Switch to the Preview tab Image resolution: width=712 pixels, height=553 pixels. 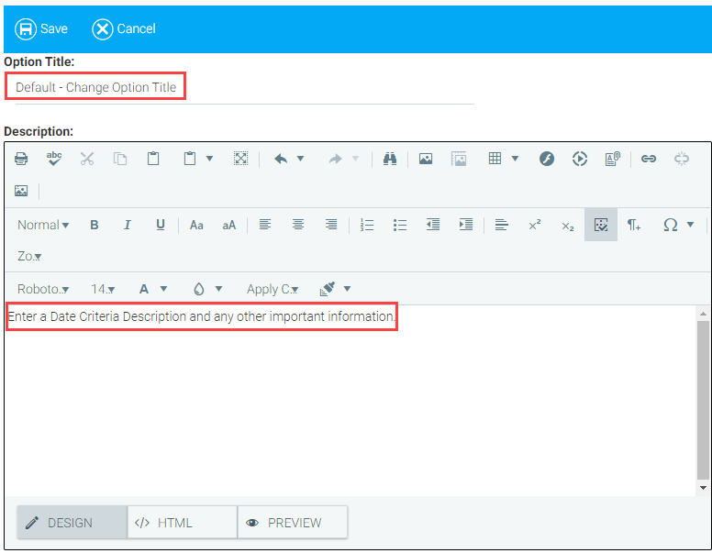click(293, 523)
